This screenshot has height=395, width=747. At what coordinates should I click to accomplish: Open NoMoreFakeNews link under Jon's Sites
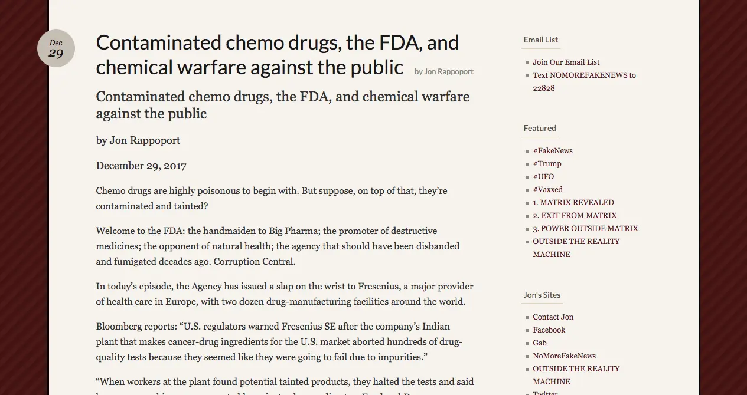click(x=564, y=355)
